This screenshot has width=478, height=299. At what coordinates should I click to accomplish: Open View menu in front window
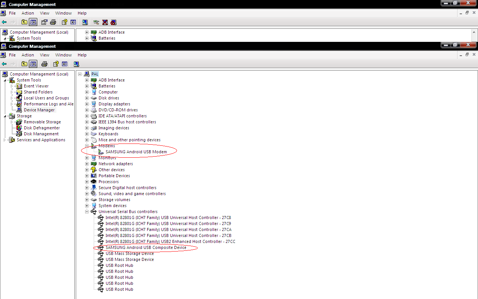[45, 55]
